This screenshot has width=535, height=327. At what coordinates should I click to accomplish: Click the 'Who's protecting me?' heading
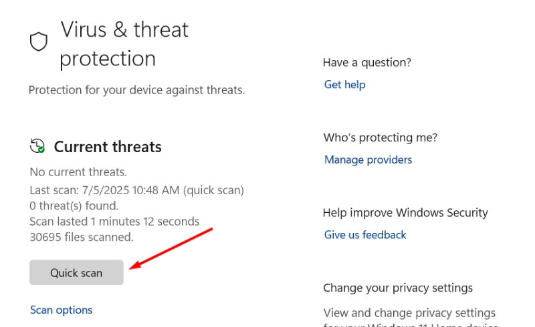381,137
